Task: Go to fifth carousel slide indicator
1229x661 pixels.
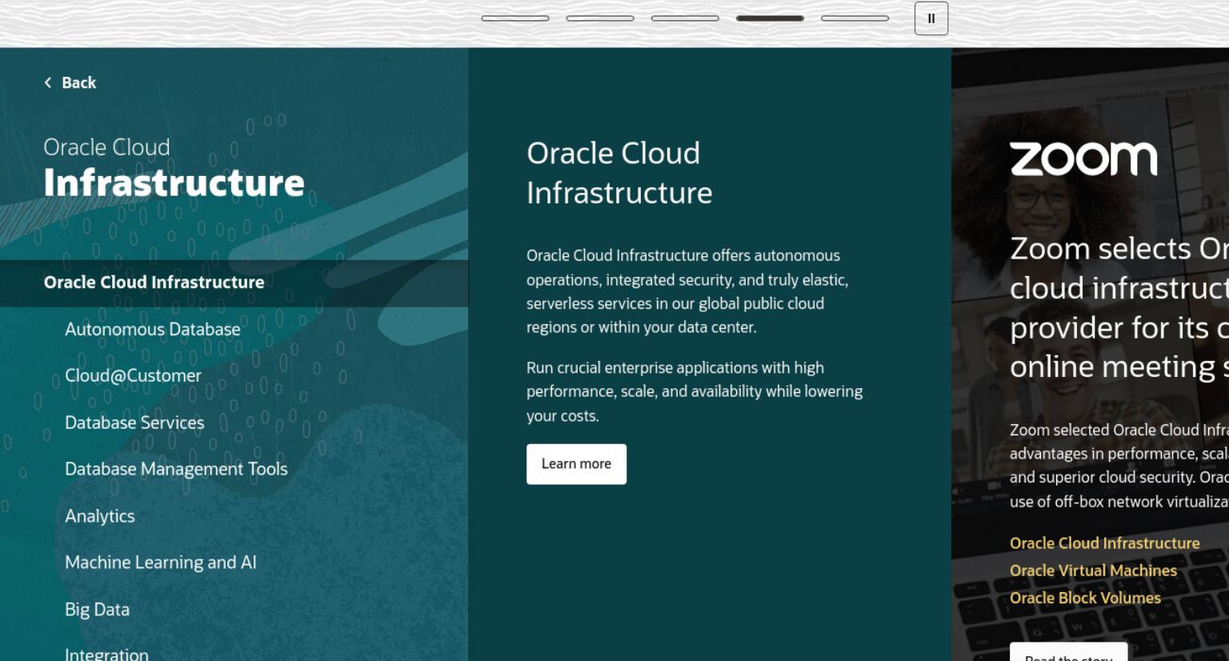Action: (855, 18)
